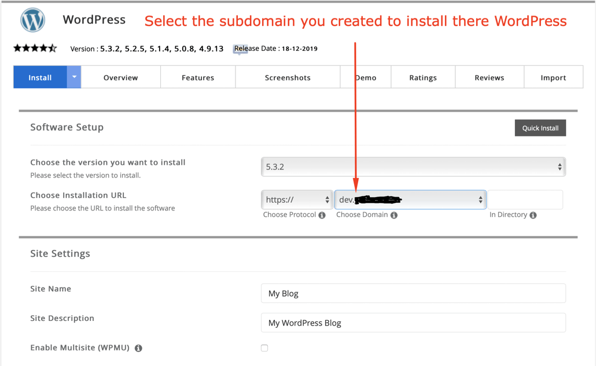The width and height of the screenshot is (596, 366).
Task: Click info icon beside Choose Domain
Action: pyautogui.click(x=394, y=215)
